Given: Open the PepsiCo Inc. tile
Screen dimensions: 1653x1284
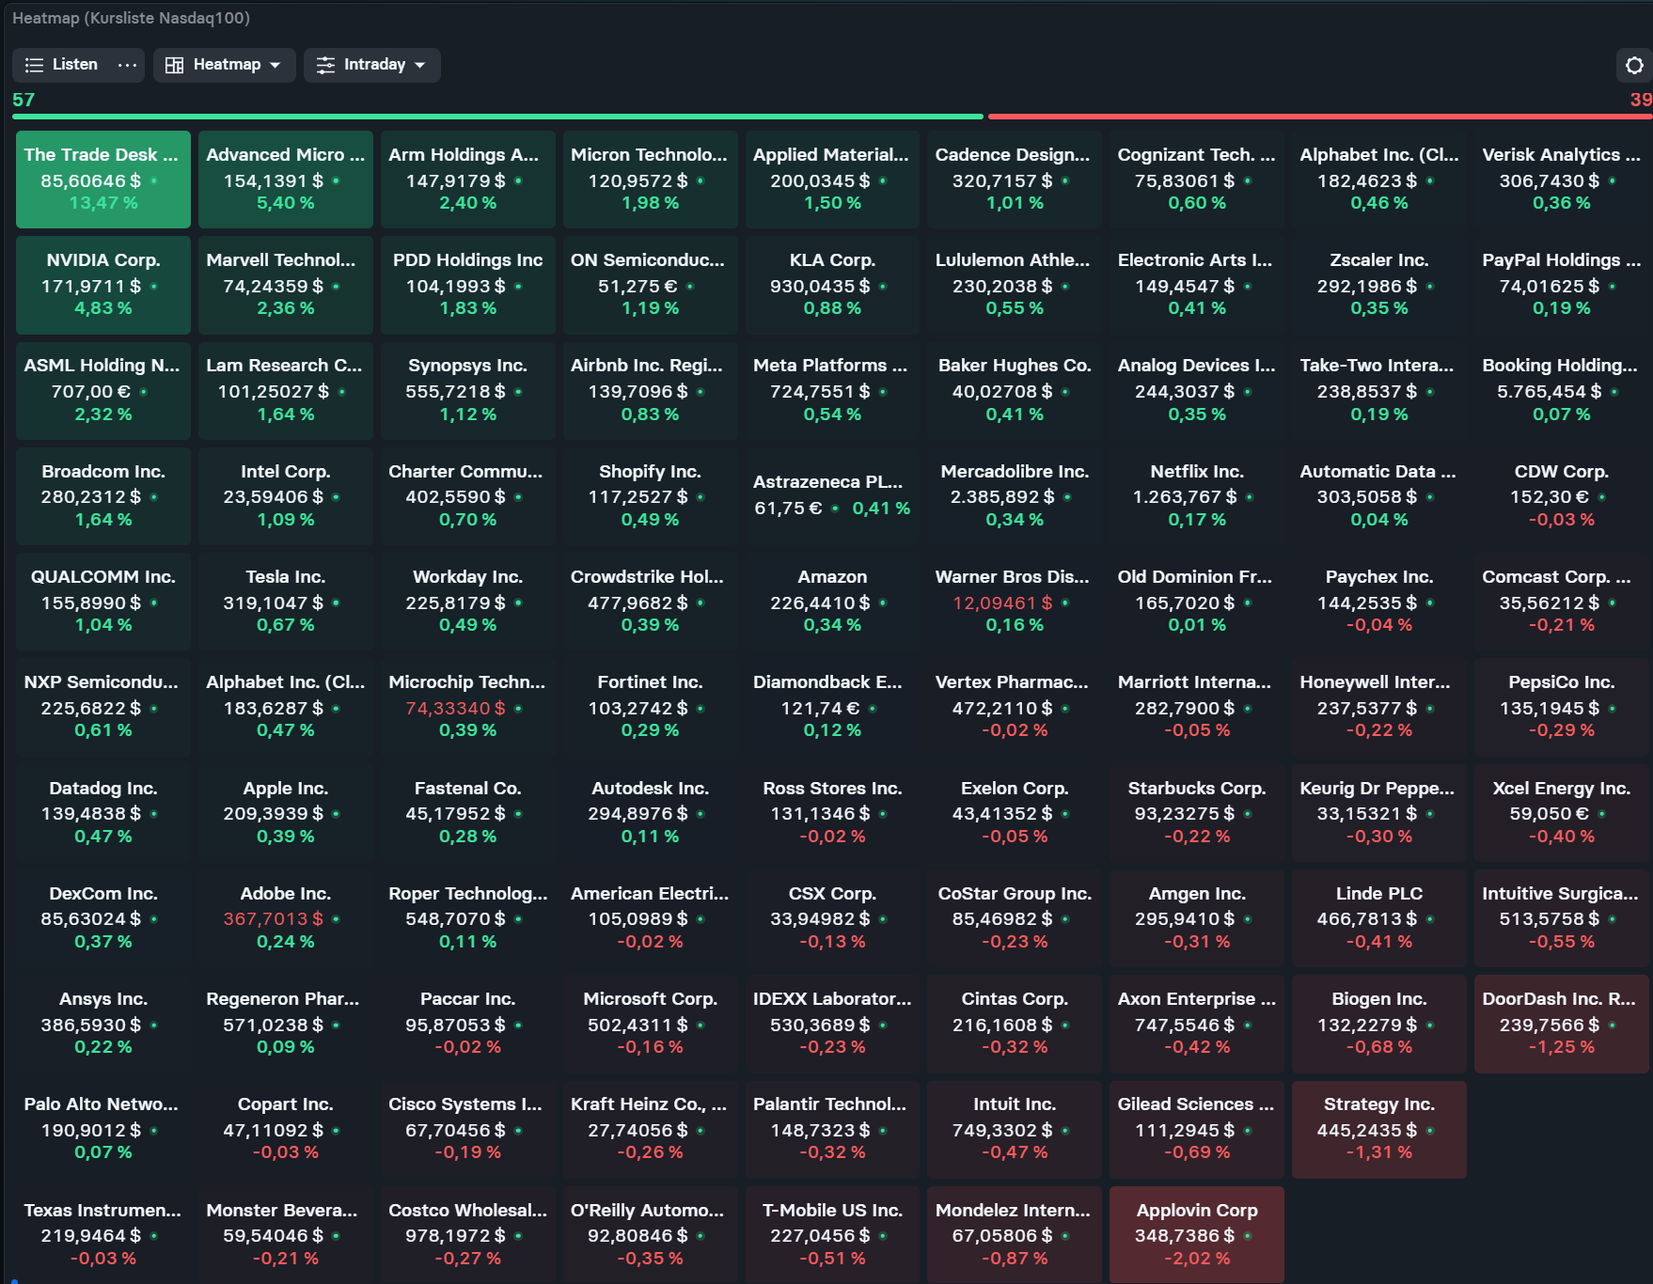Looking at the screenshot, I should pyautogui.click(x=1562, y=707).
